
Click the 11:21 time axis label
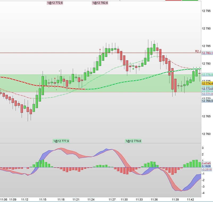(x=76, y=200)
